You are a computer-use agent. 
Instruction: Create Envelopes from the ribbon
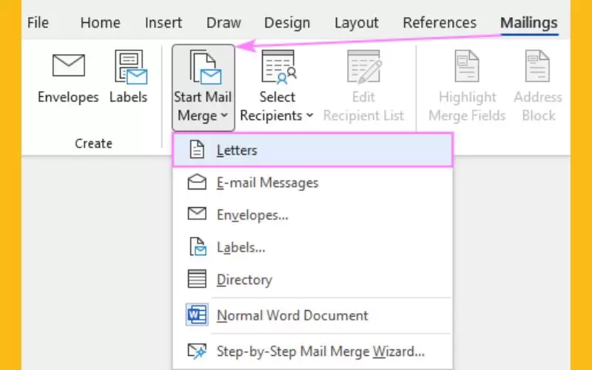[x=68, y=78]
